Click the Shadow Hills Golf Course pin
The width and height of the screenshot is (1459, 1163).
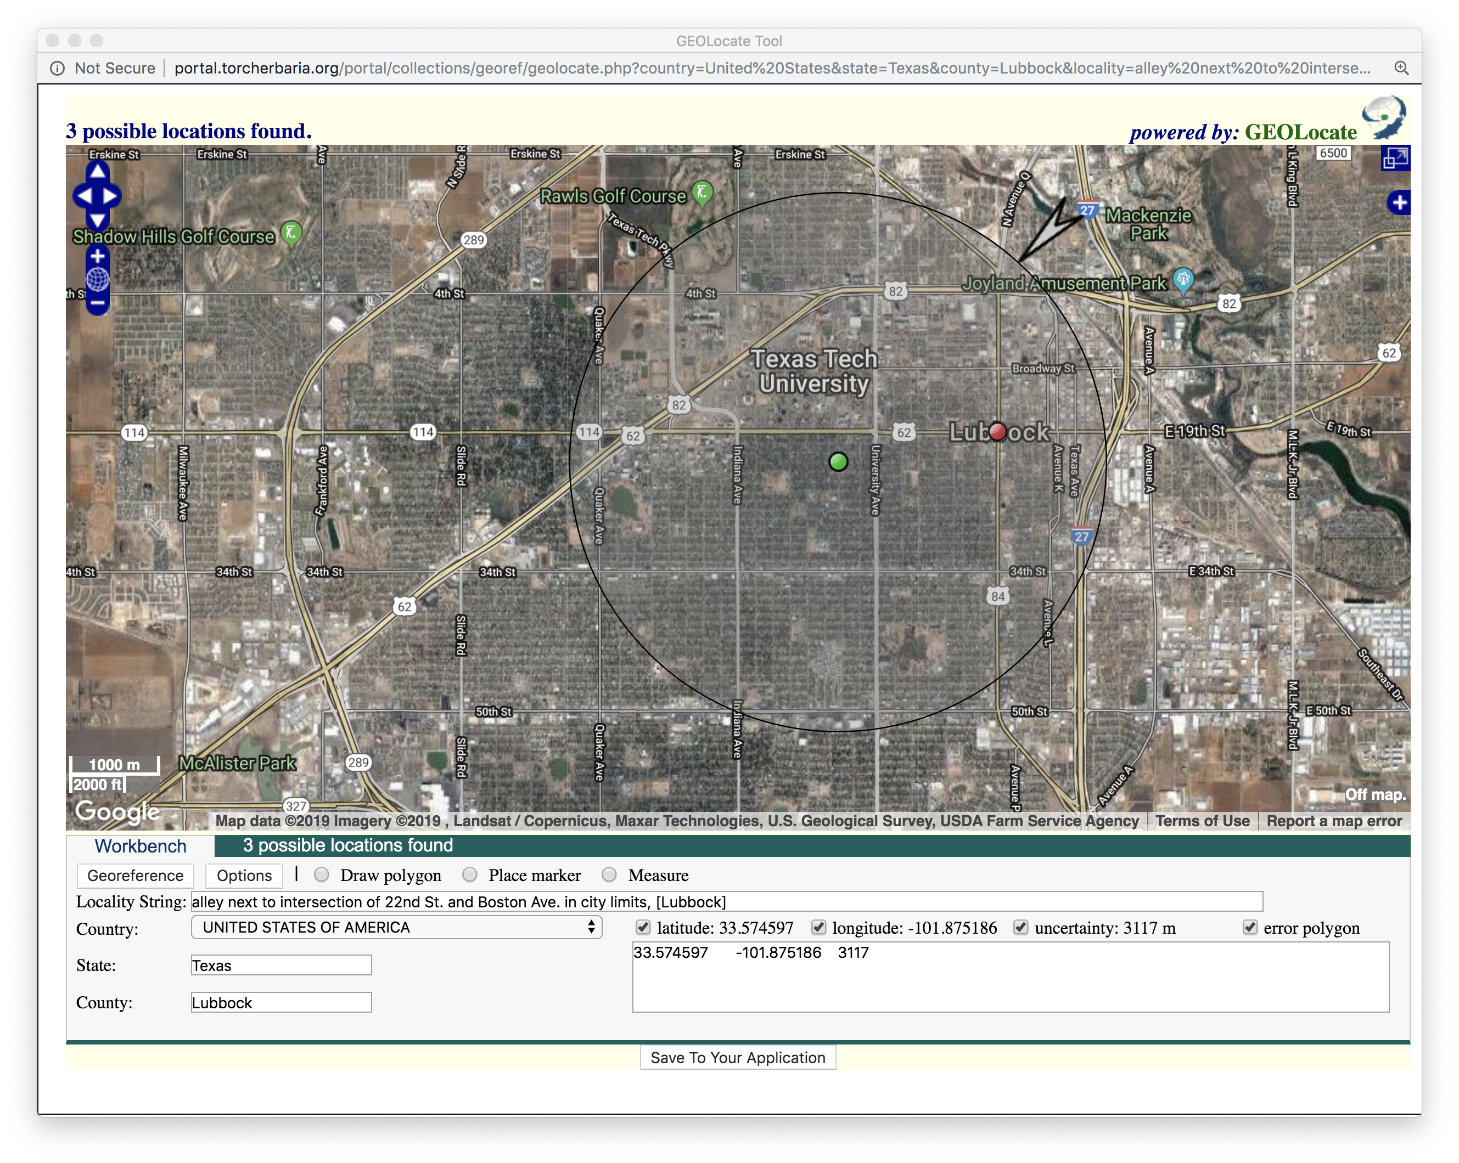coord(291,234)
